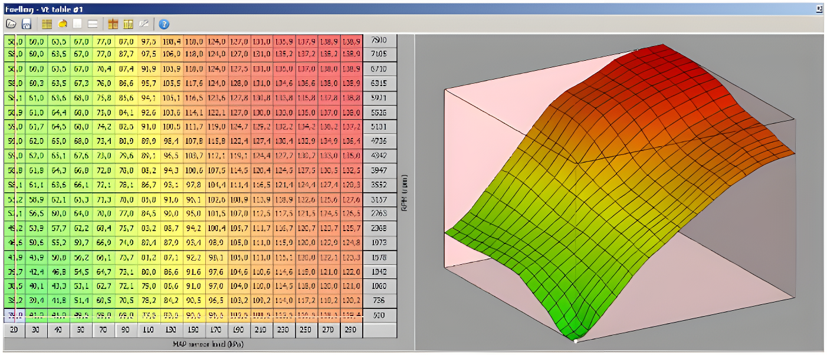Click the highlighted bottom-left table cell

(15, 315)
